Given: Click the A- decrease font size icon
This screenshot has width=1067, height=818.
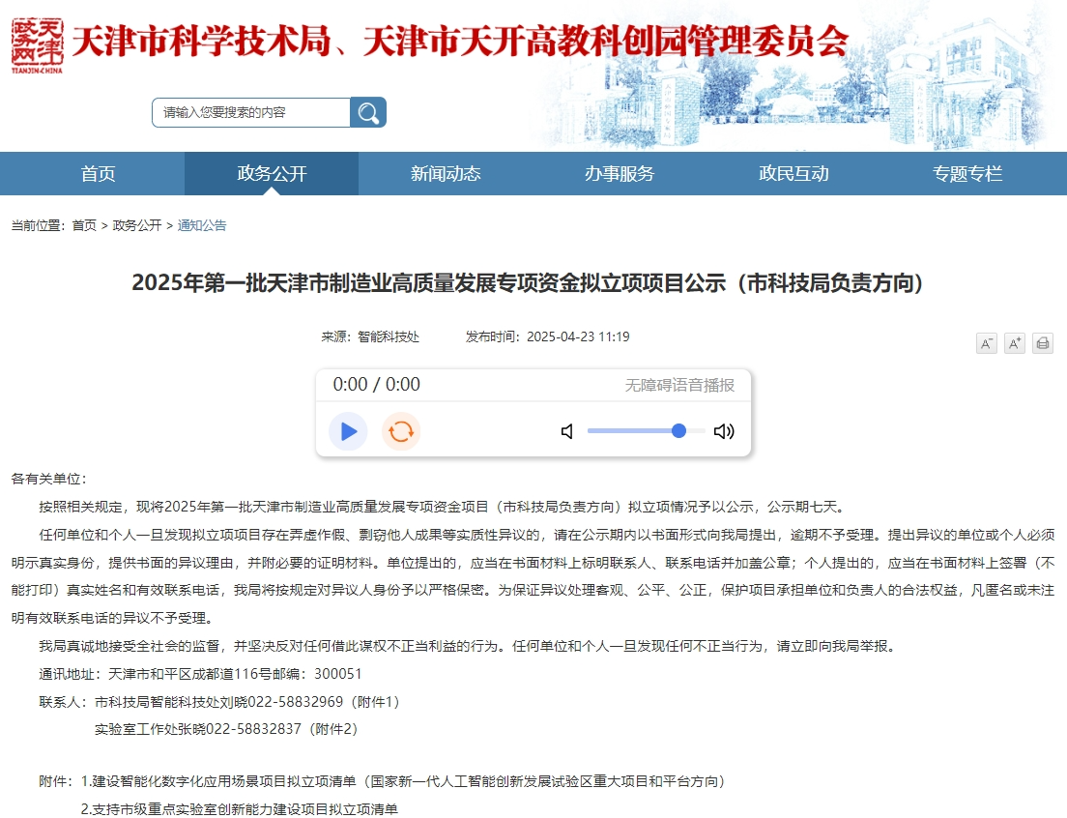Looking at the screenshot, I should [x=986, y=343].
